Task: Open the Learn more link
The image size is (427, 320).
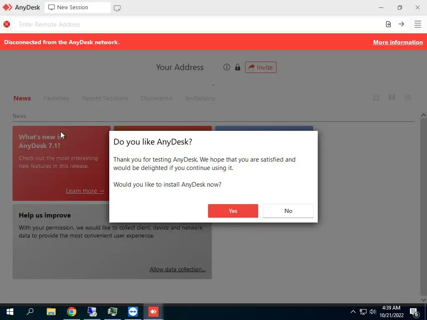Action: pos(85,191)
